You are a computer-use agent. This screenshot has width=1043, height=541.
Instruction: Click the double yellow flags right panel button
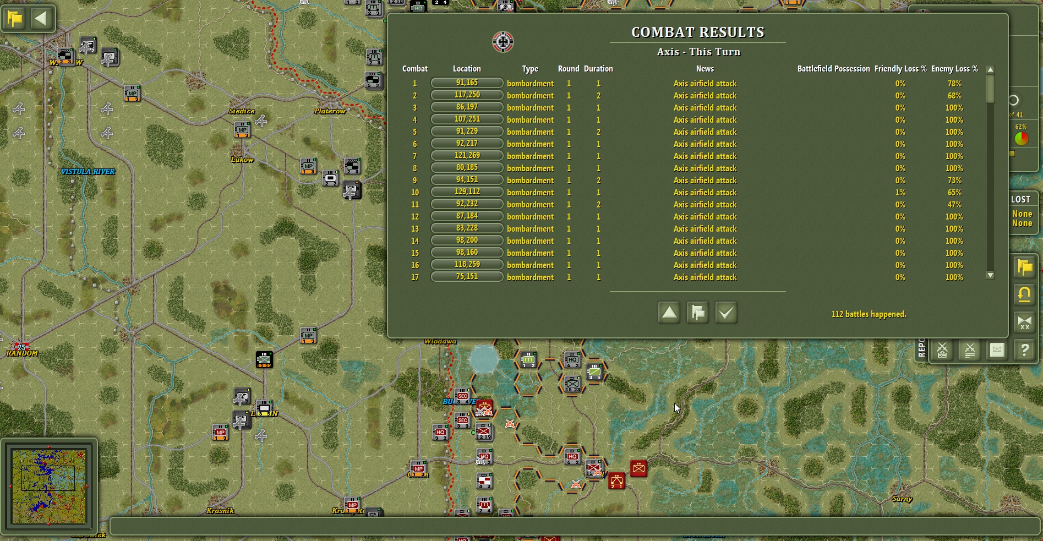point(1024,267)
